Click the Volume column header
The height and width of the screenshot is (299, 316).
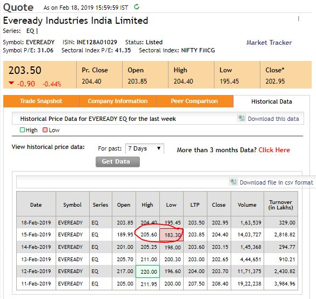247,205
